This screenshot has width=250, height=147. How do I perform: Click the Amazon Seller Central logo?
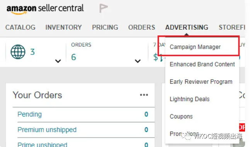point(45,9)
